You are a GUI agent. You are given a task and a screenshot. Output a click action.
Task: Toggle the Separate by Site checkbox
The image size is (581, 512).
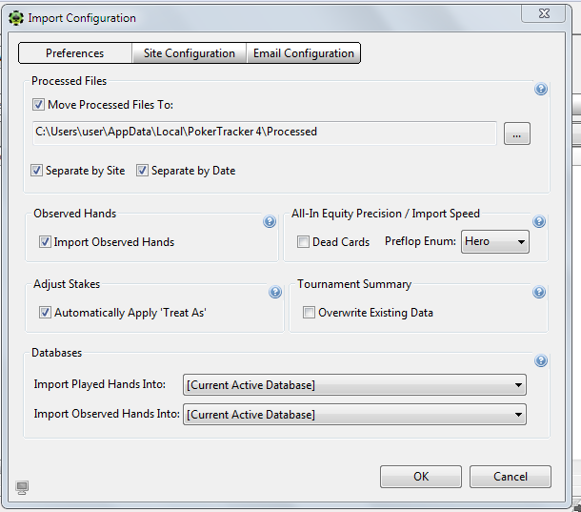37,171
